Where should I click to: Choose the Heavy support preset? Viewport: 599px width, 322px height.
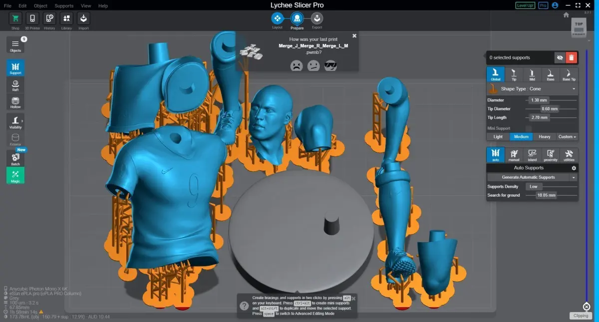pos(545,137)
